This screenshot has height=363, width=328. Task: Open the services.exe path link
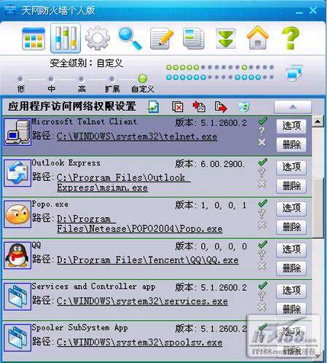pos(142,301)
